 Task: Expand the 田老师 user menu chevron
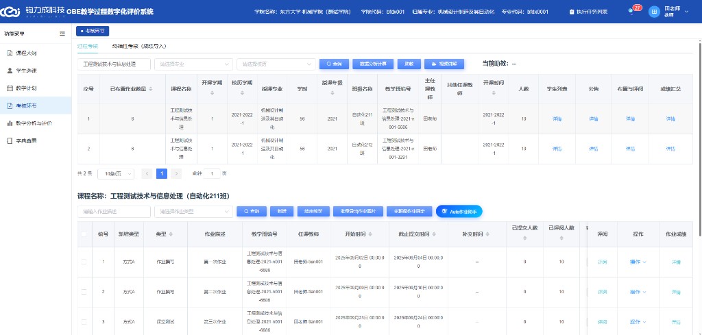tap(686, 12)
